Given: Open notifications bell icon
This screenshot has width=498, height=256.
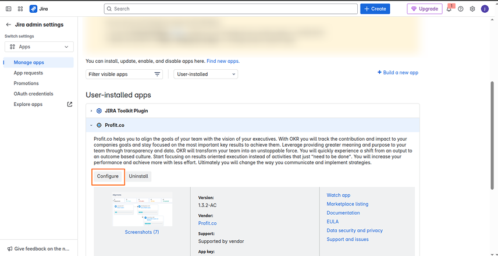Looking at the screenshot, I should click(449, 9).
